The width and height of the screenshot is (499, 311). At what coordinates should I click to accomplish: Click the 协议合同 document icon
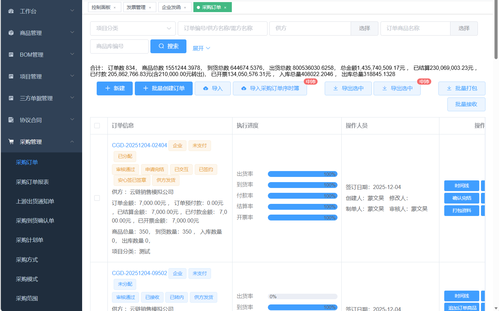click(11, 120)
